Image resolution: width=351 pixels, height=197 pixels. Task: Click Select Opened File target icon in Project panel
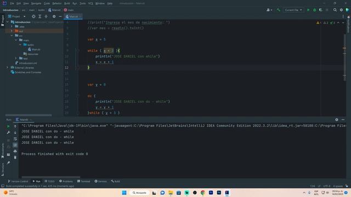pos(33,16)
